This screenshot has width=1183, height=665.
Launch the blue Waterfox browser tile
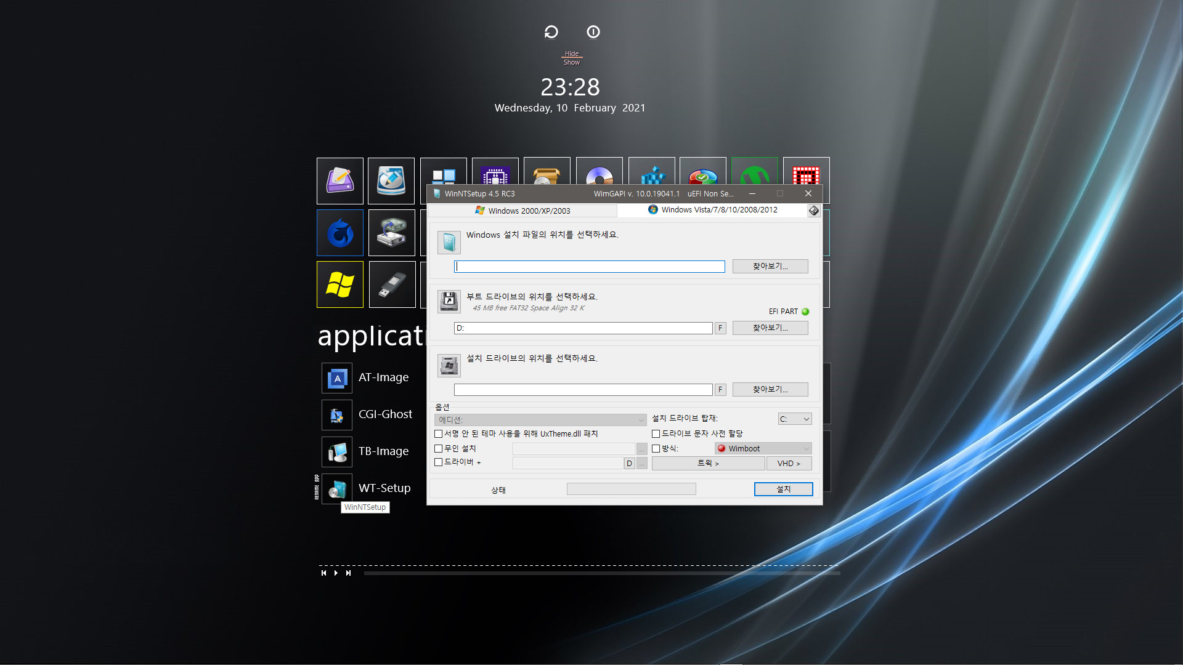click(x=339, y=233)
